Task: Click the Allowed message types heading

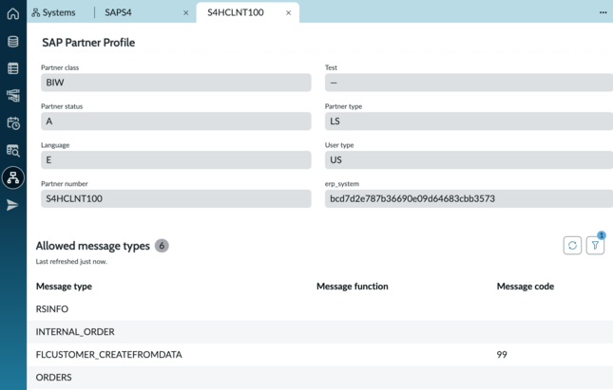Action: 92,246
